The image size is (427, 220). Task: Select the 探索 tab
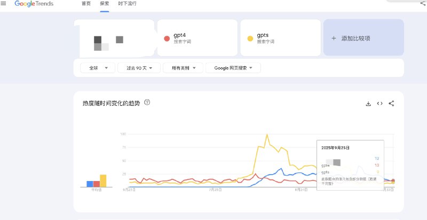[x=104, y=4]
